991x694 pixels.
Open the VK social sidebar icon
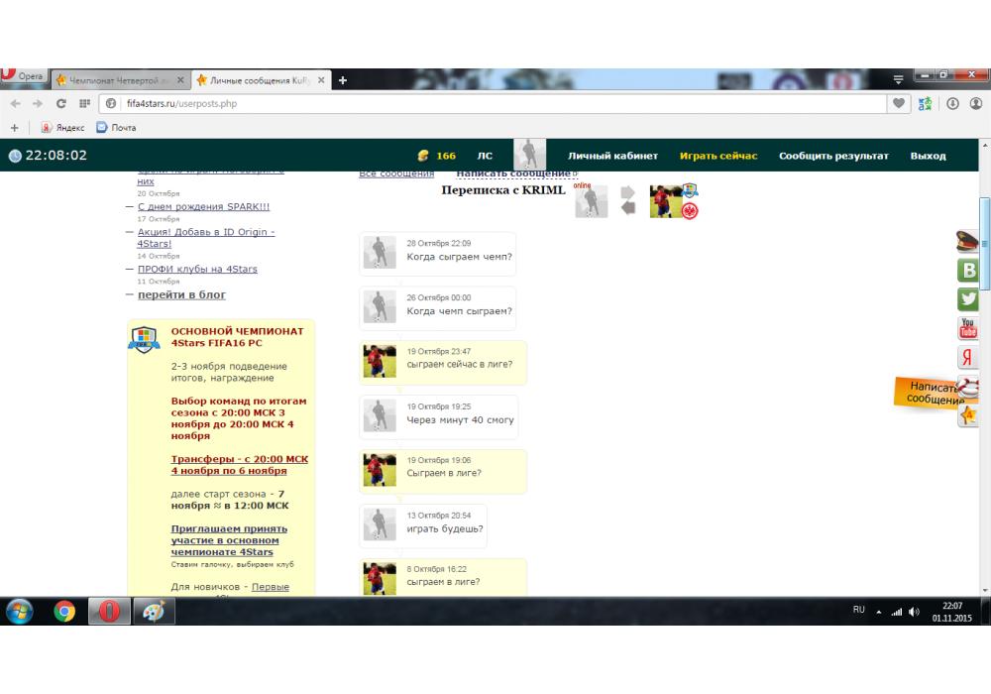click(968, 271)
